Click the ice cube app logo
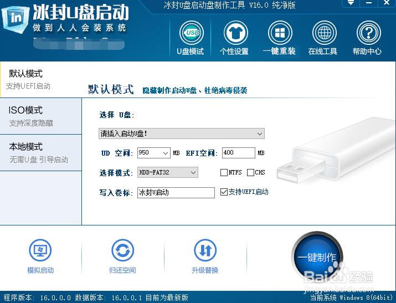Viewport: 396px width, 303px height. click(x=15, y=20)
